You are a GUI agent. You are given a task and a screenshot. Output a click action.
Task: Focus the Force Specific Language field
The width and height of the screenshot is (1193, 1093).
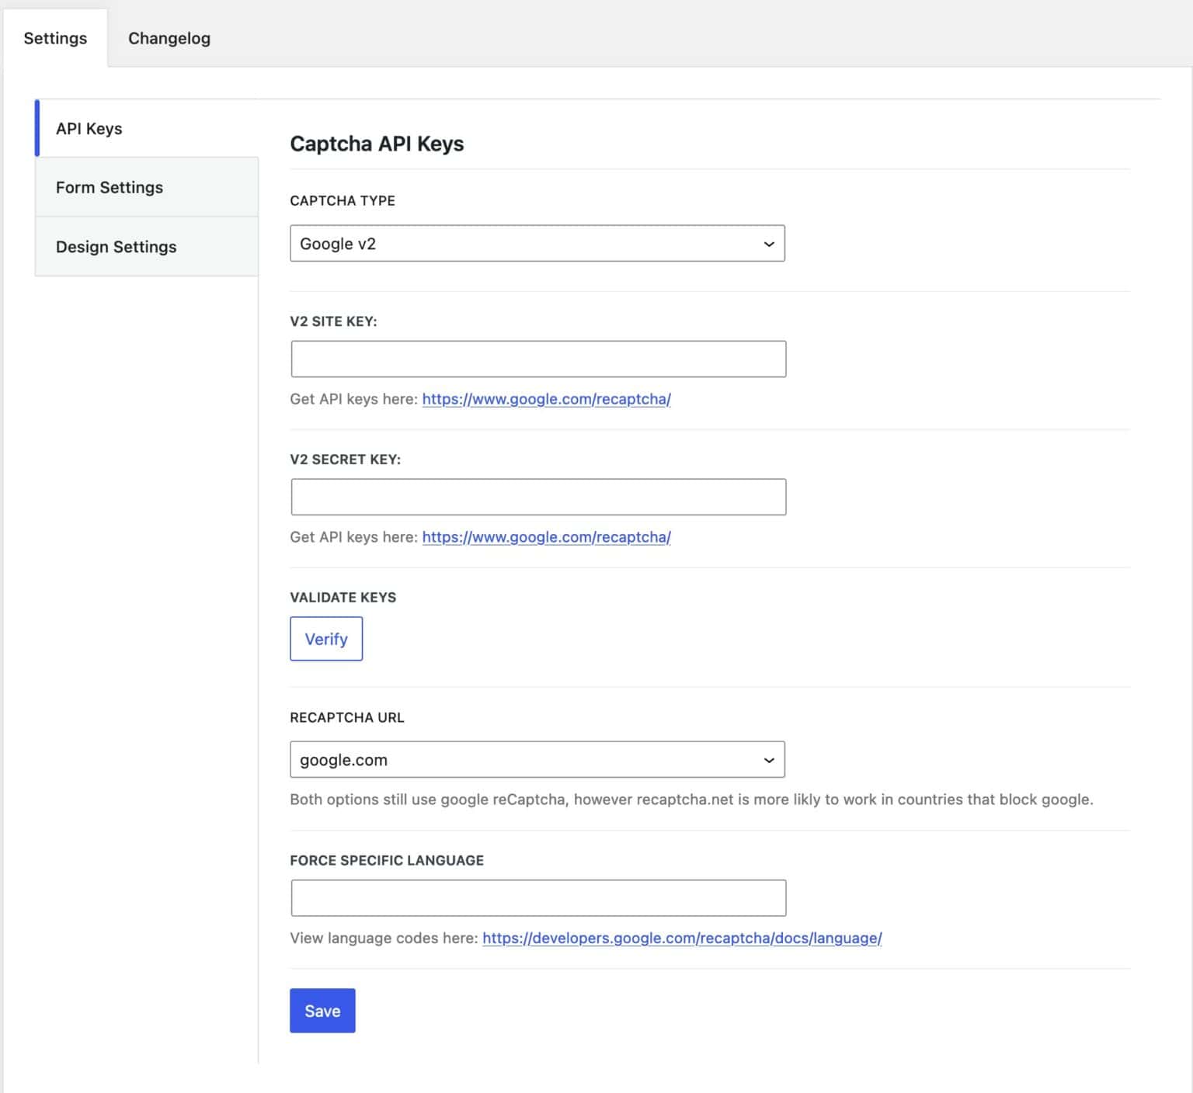(537, 897)
